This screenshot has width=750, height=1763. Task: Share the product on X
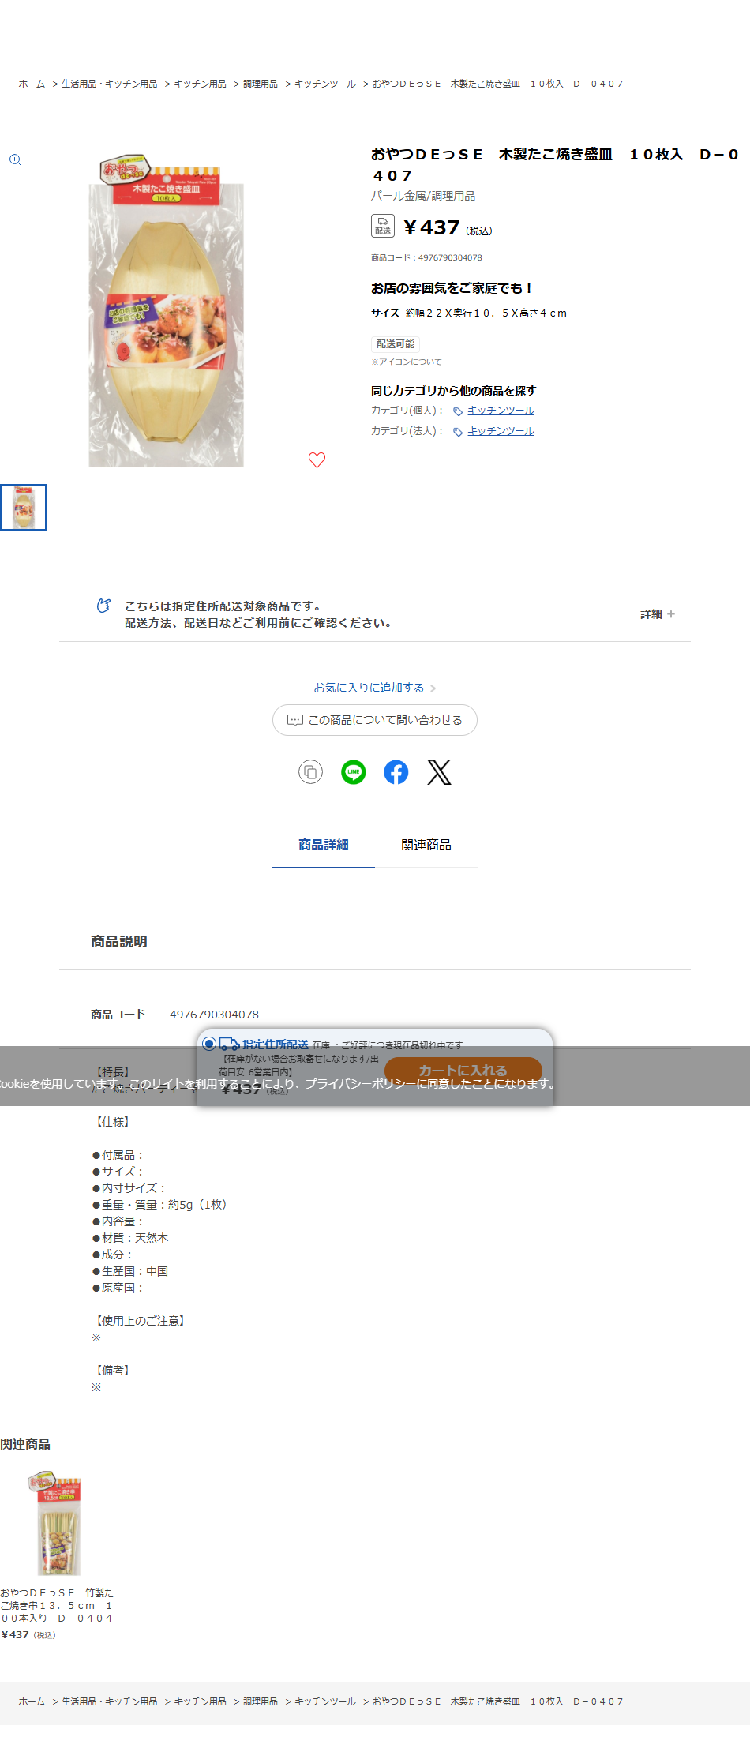click(439, 772)
